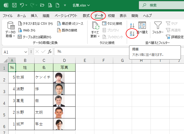Expand the Name Box dropdown arrow
This screenshot has height=134, width=184.
tap(26, 52)
